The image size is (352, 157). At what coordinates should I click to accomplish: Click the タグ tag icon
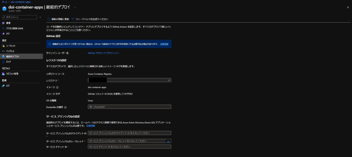coord(4,34)
